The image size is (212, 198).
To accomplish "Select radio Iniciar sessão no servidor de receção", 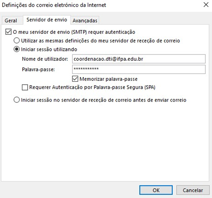I will (x=17, y=100).
